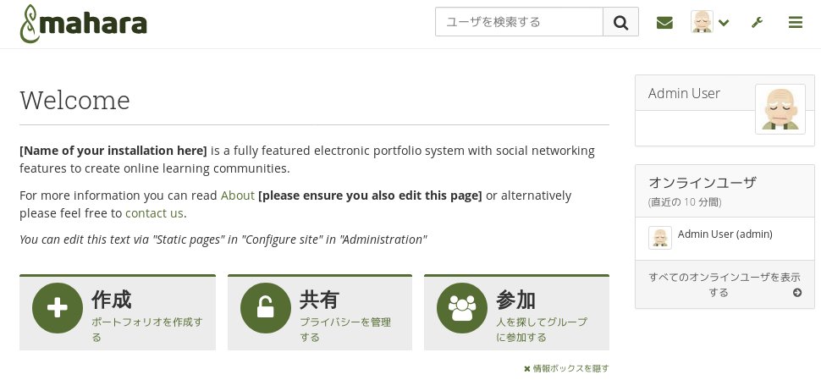
Task: Click the group people 参加 icon
Action: coord(462,308)
